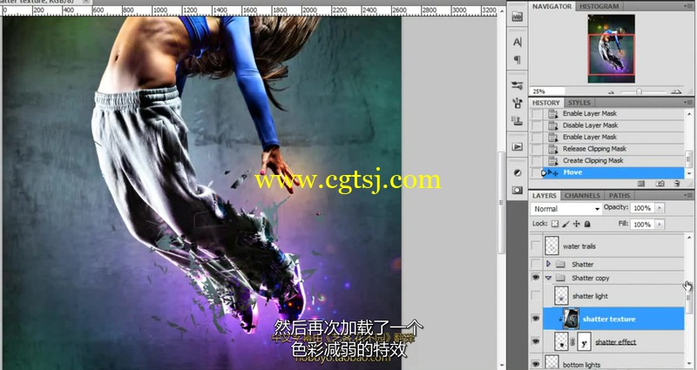Click the mask link icon on shatter effect

pyautogui.click(x=572, y=342)
